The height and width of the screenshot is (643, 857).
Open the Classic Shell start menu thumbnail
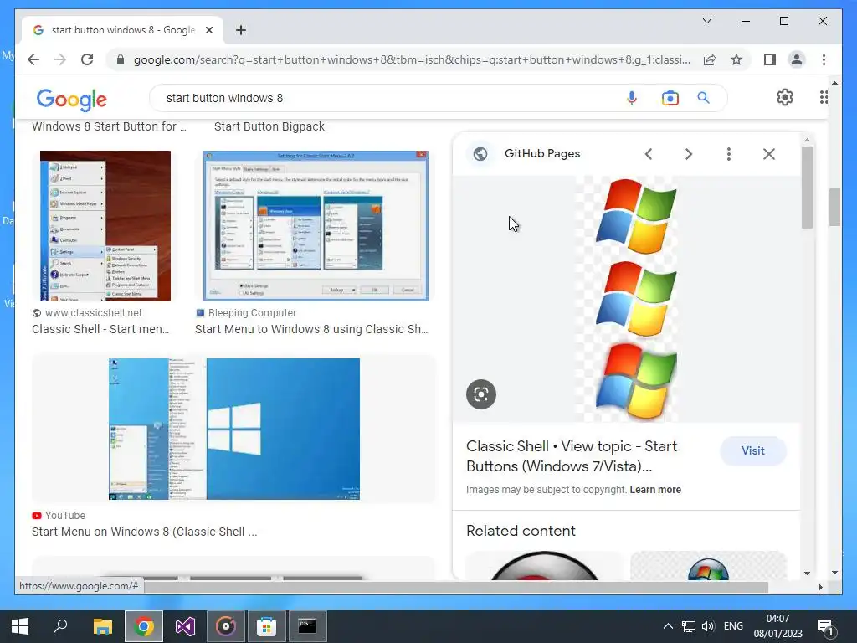coord(105,226)
